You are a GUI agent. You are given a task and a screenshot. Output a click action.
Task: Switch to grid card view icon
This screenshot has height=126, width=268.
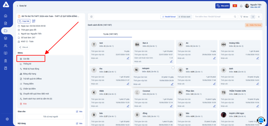pos(253,17)
